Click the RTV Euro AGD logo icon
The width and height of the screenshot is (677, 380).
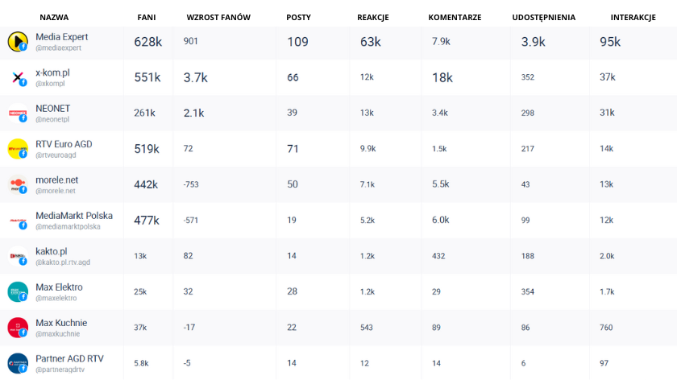coord(18,149)
